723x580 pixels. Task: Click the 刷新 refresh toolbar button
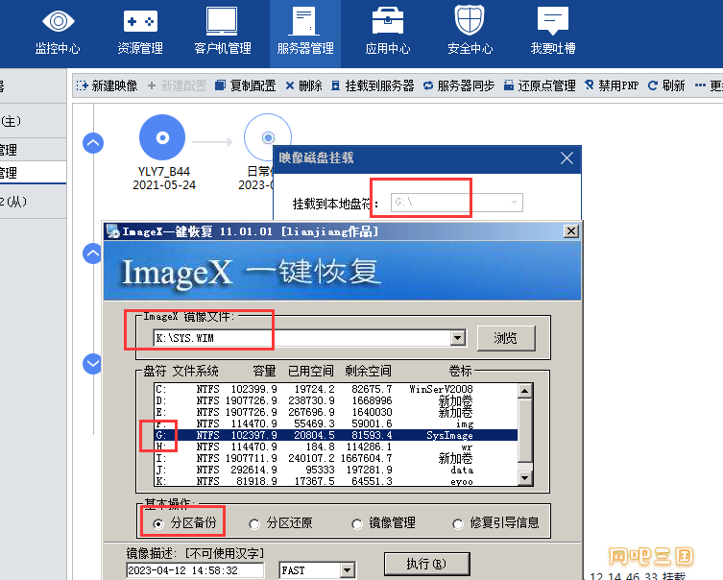click(666, 85)
